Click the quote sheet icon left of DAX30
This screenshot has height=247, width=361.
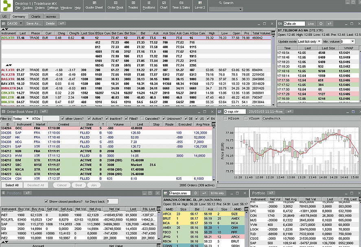click(x=3, y=24)
